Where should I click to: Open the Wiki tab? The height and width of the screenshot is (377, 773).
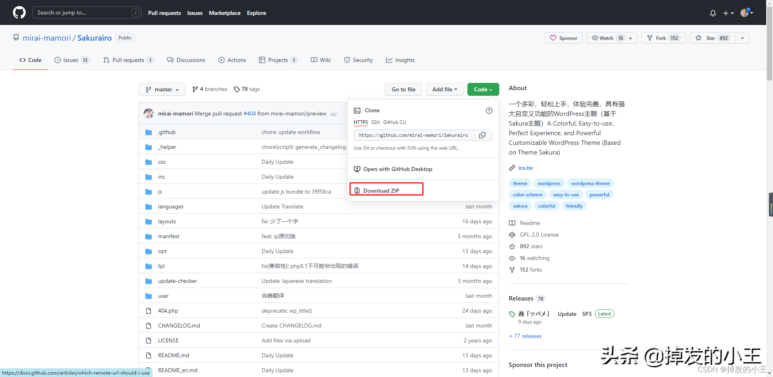[x=321, y=60]
